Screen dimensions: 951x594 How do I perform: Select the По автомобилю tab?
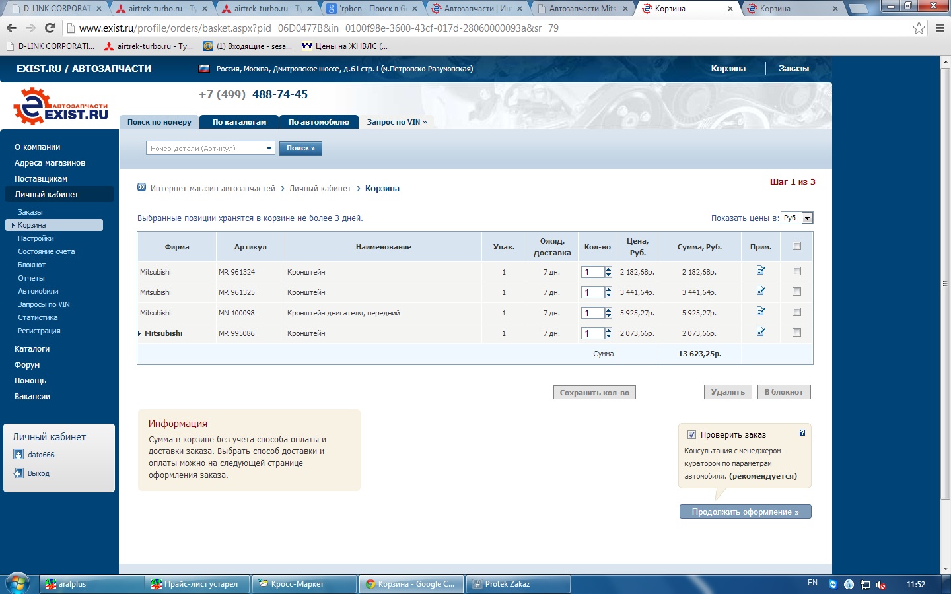pos(318,122)
